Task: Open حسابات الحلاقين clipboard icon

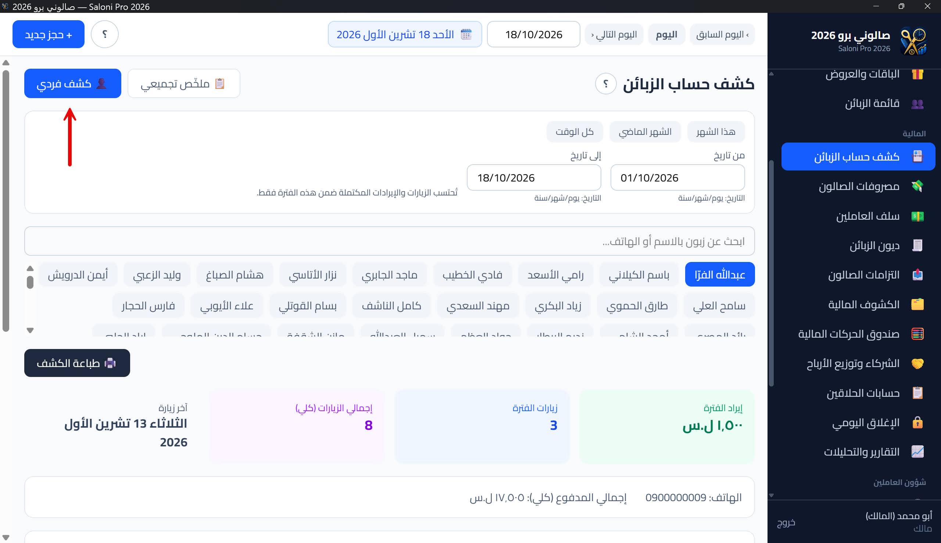Action: pyautogui.click(x=917, y=393)
